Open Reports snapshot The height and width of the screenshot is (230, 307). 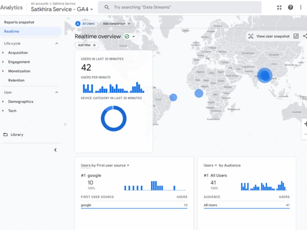click(x=19, y=22)
